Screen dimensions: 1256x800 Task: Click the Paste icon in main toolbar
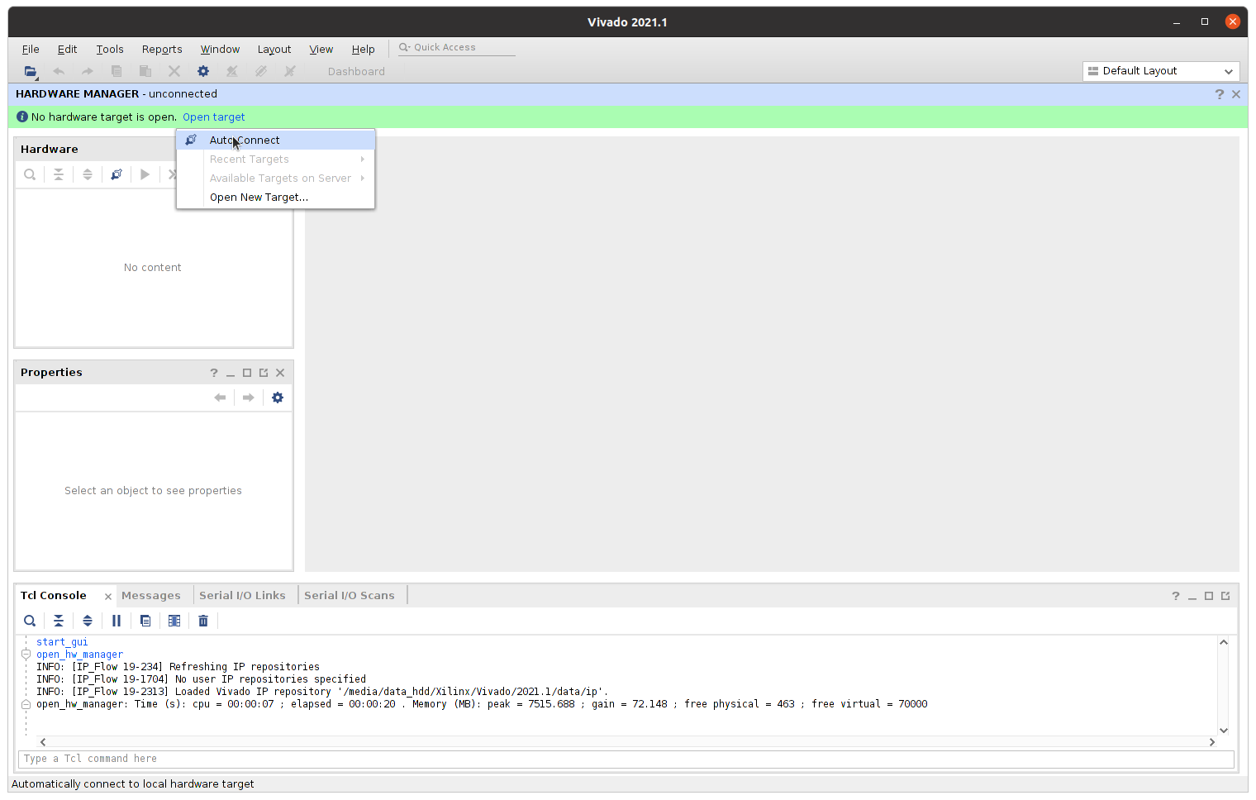(145, 72)
